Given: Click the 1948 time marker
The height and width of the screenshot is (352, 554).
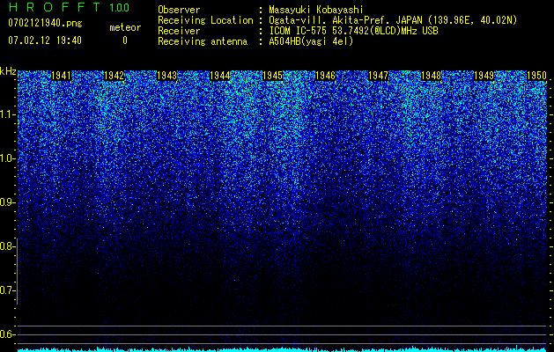Looking at the screenshot, I should [x=432, y=76].
